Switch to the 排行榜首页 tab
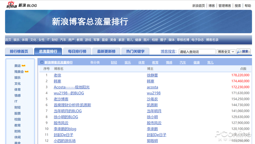Image resolution: width=255 pixels, height=144 pixels. [19, 52]
